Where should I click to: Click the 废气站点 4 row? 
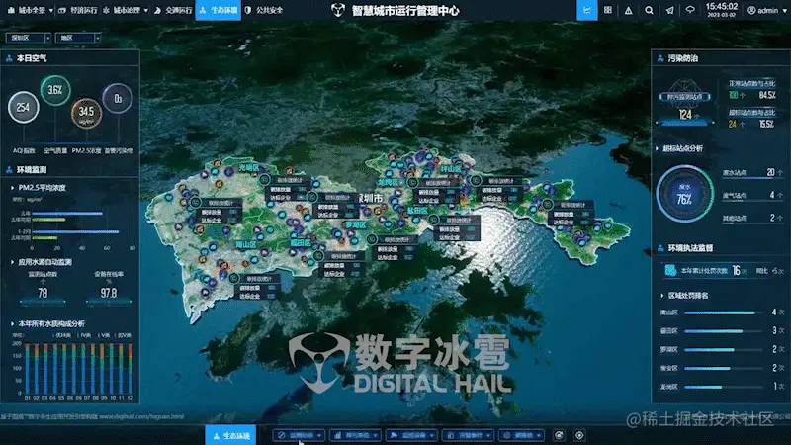click(752, 196)
